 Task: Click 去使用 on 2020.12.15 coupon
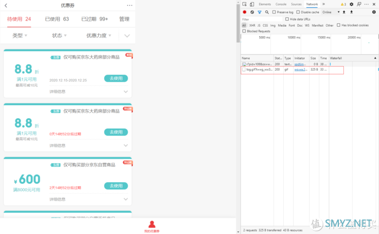point(116,79)
